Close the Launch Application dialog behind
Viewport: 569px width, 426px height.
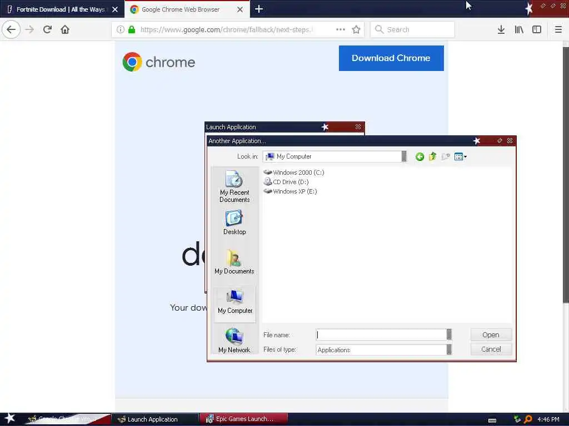coord(358,127)
